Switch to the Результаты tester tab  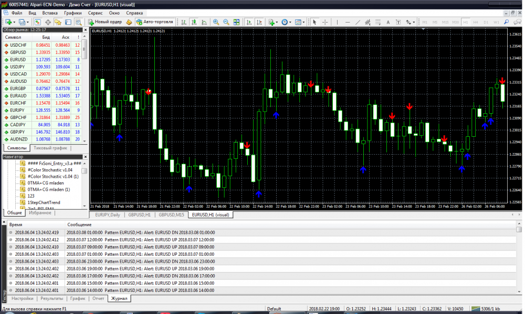(x=51, y=298)
